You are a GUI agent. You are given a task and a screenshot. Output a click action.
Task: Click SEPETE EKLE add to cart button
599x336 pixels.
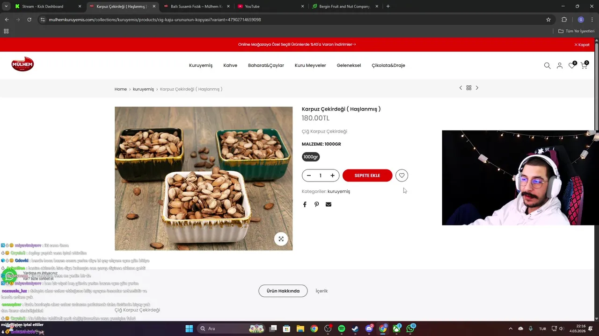(367, 175)
